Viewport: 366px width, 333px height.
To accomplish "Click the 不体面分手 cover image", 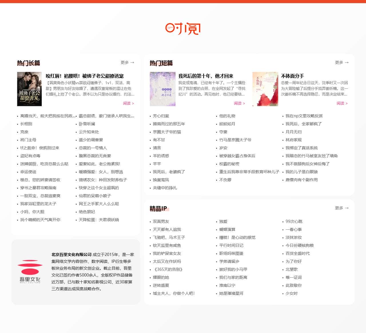I will 265,89.
